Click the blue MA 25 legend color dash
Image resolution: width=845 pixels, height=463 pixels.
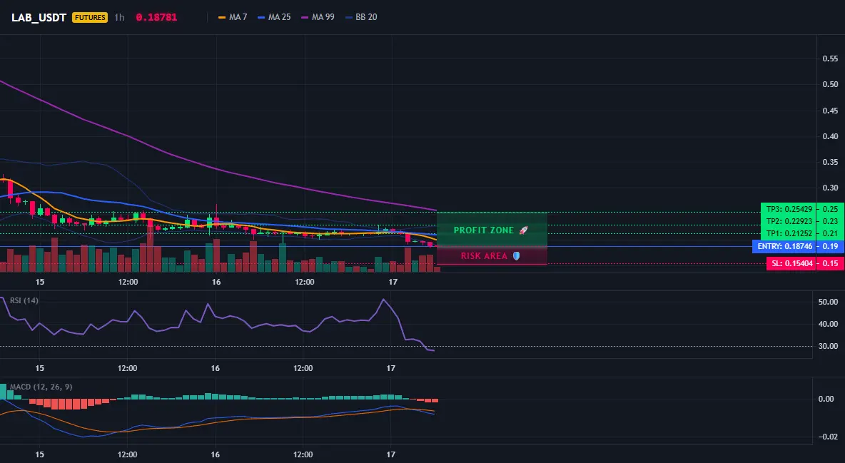pyautogui.click(x=261, y=17)
